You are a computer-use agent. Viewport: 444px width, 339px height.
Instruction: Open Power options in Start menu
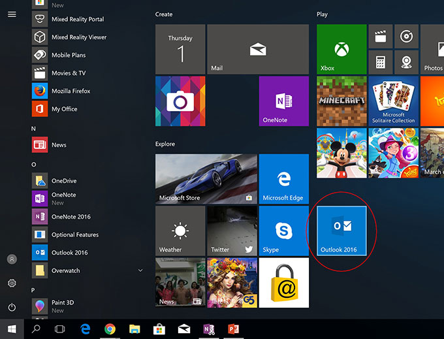point(12,307)
